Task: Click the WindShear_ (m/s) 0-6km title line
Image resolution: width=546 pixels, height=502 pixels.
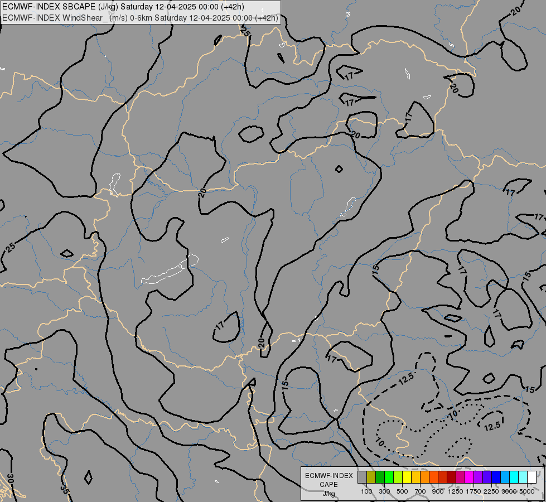Action: click(141, 18)
